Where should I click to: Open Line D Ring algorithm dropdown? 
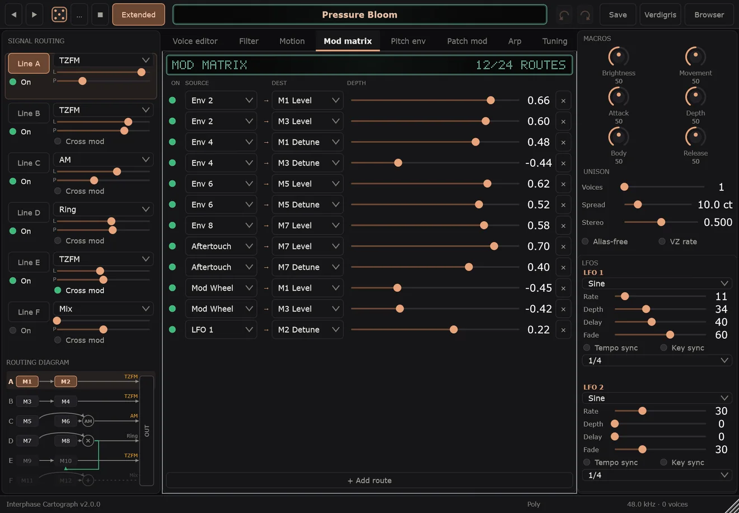[x=104, y=209]
